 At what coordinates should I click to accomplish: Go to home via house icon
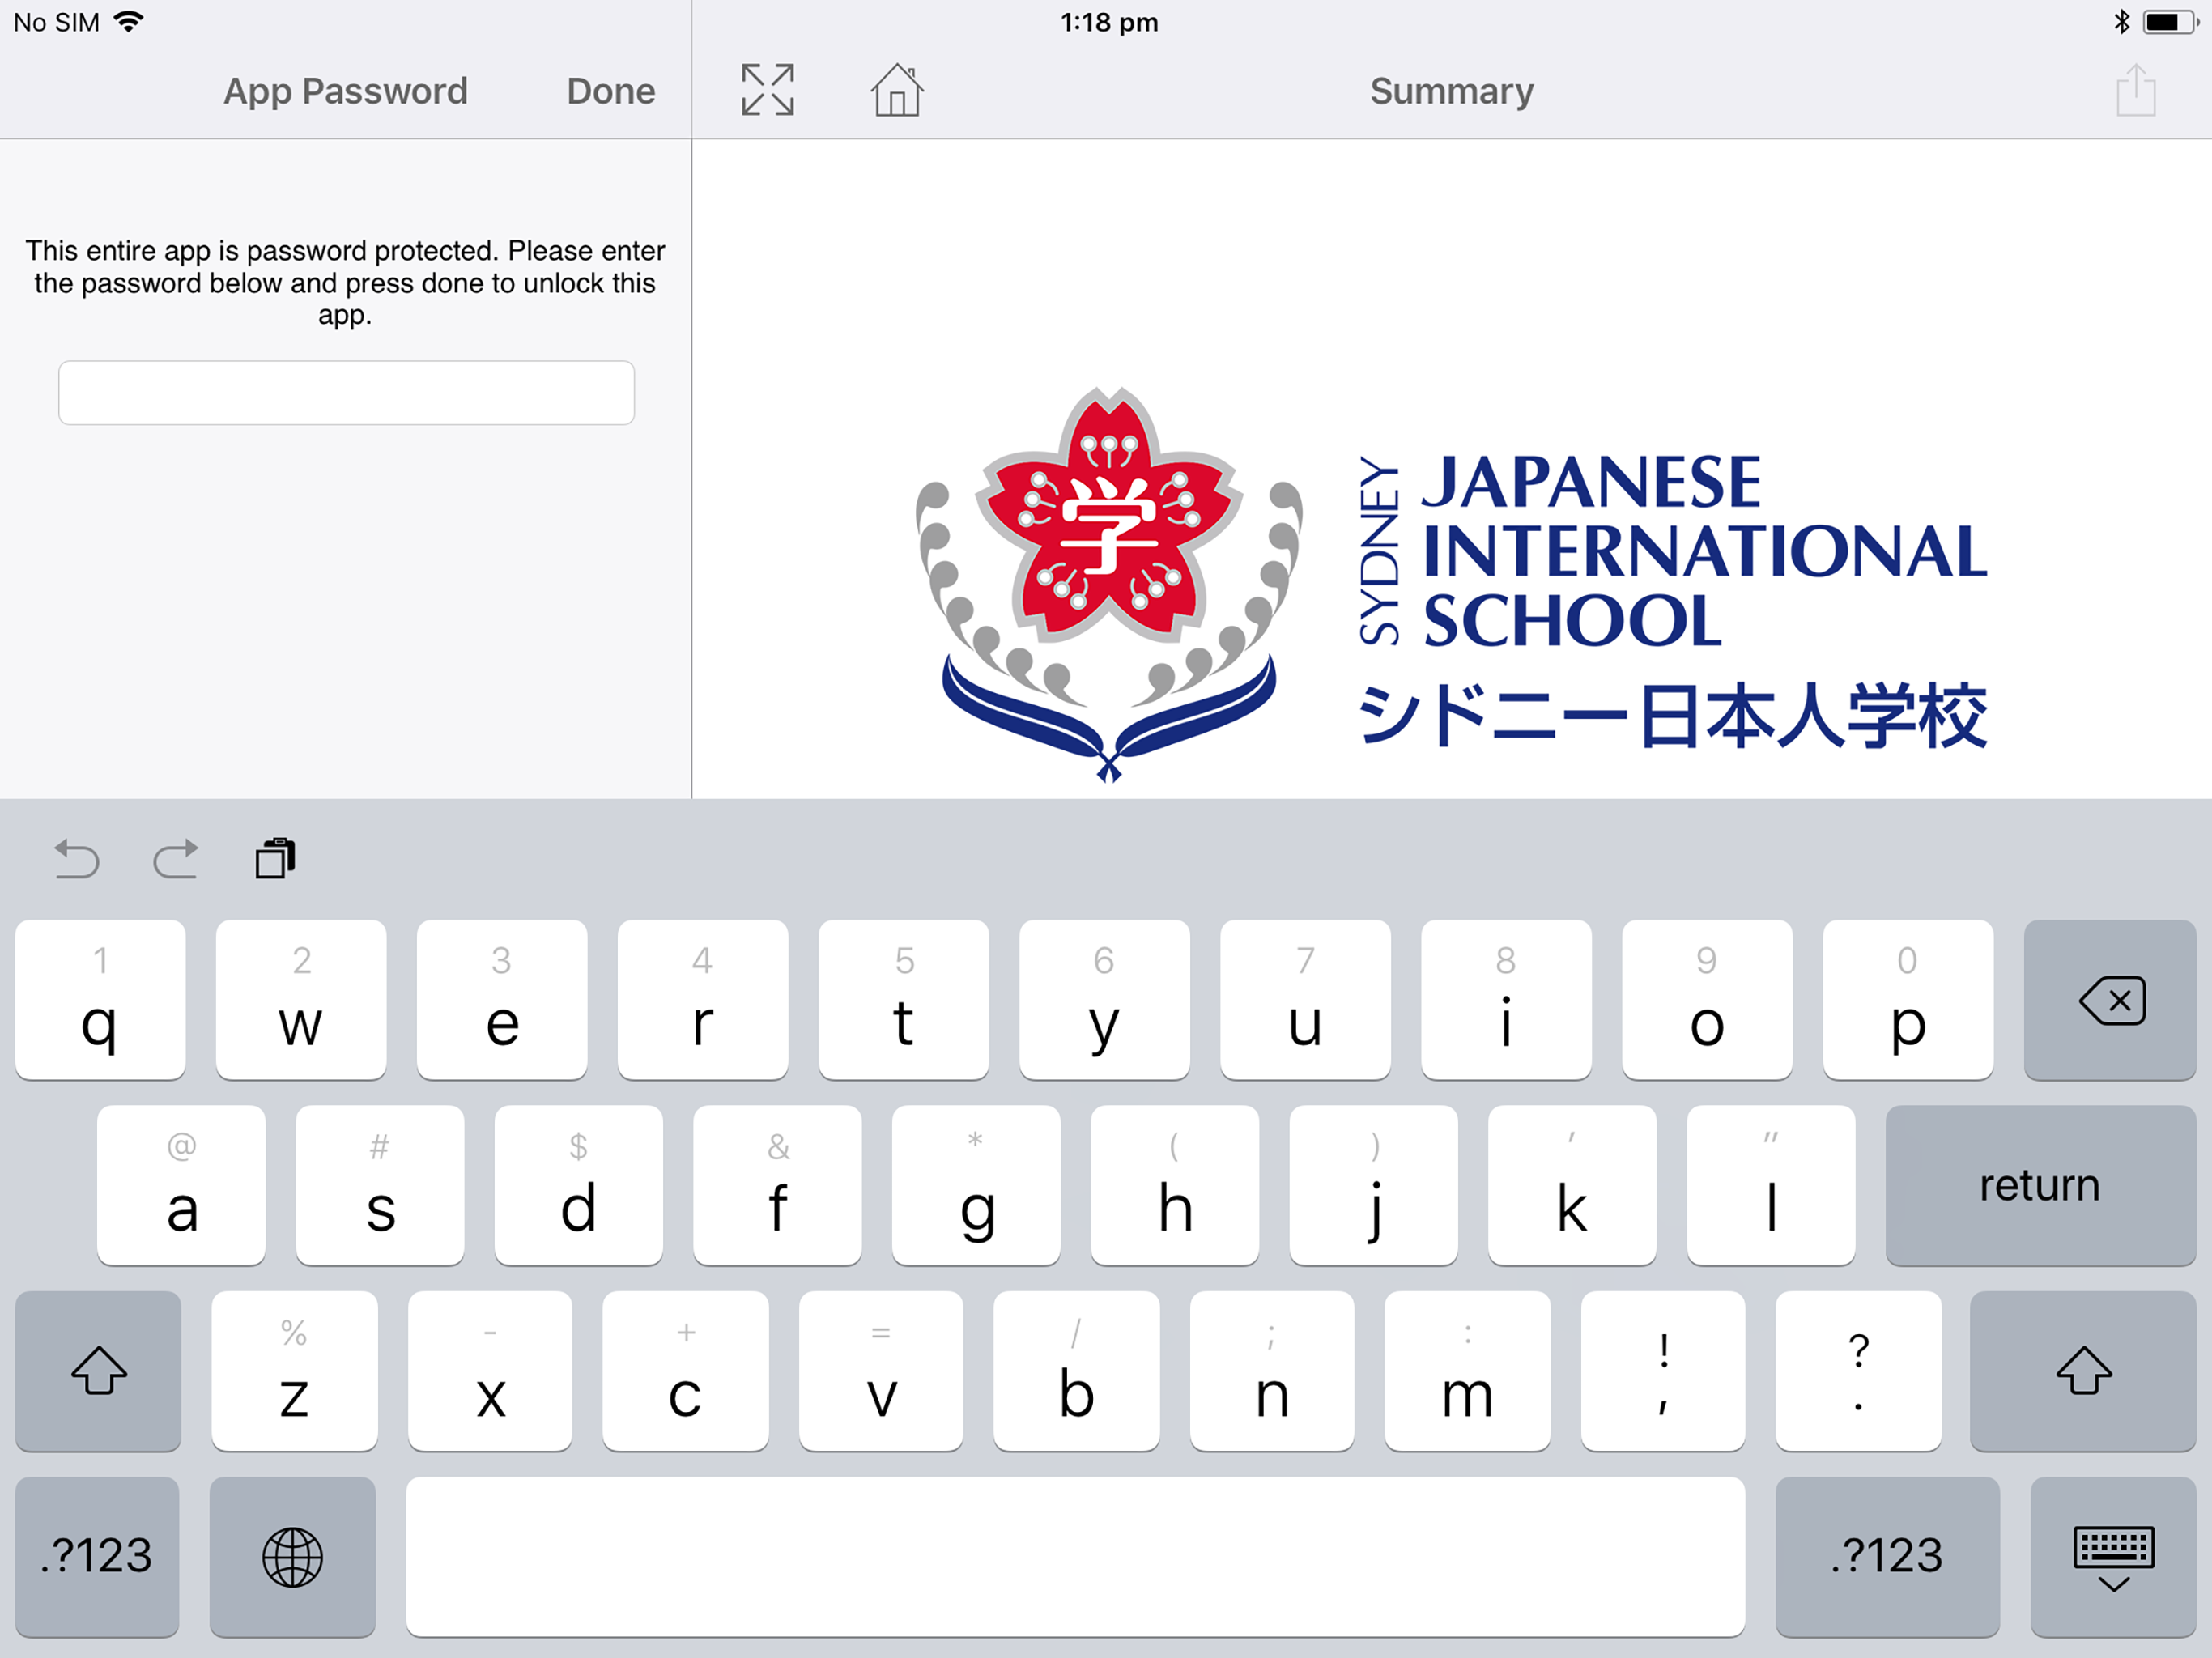pos(896,90)
